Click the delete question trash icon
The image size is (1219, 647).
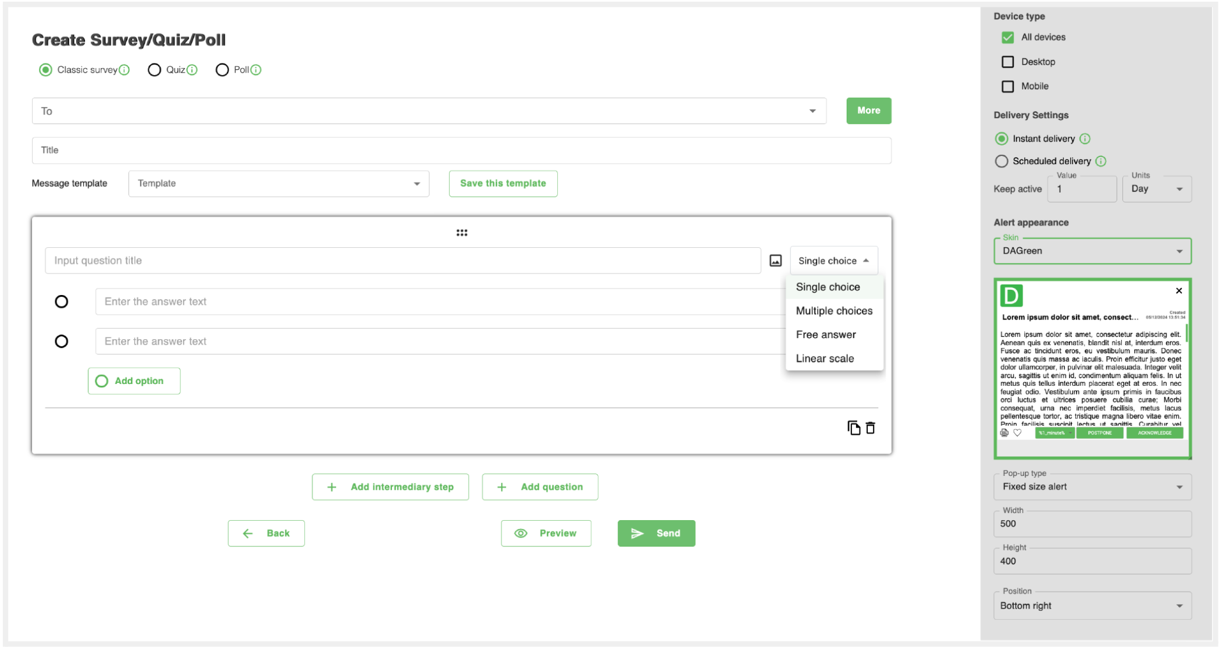871,428
